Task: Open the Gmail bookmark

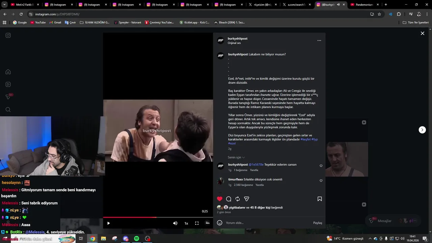Action: tap(55, 22)
